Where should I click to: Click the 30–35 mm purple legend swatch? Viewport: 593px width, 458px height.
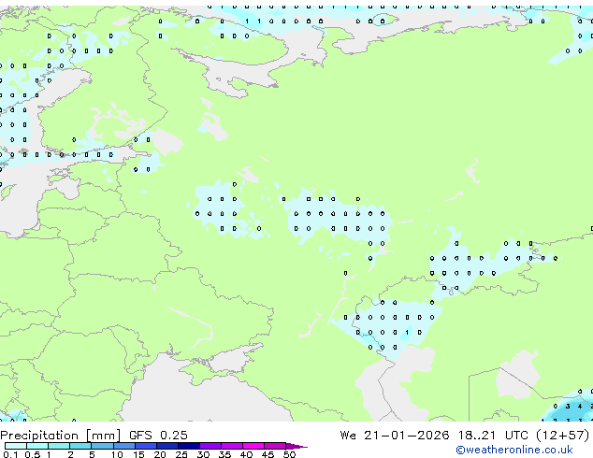[x=210, y=446]
